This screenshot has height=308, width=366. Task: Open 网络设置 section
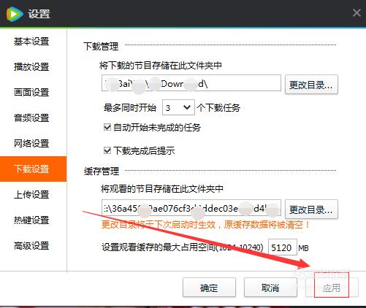pos(31,144)
